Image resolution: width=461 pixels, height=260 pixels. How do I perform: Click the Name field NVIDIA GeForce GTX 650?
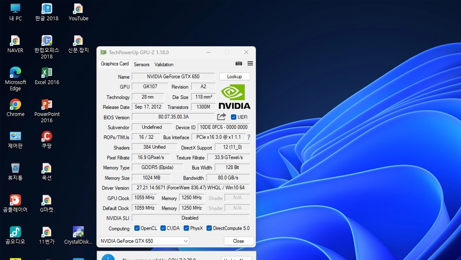[173, 77]
